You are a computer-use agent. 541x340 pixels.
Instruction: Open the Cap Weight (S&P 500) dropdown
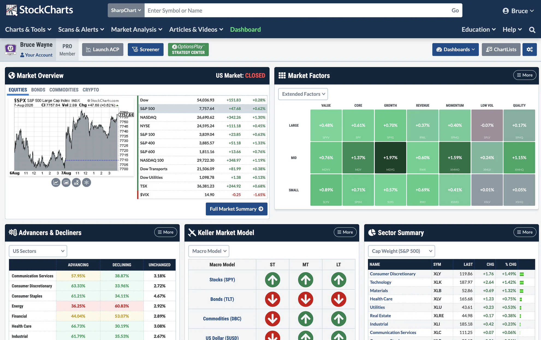(x=402, y=251)
